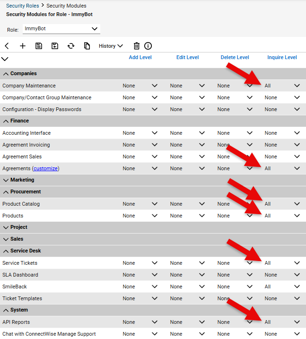Click the plus icon to add new
The height and width of the screenshot is (339, 306).
click(x=23, y=46)
